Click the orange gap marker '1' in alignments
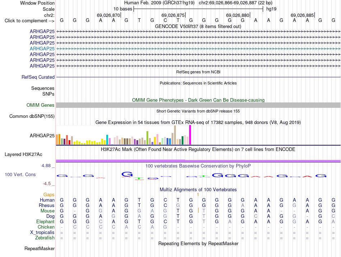This screenshot has height=257, width=341. (x=198, y=195)
